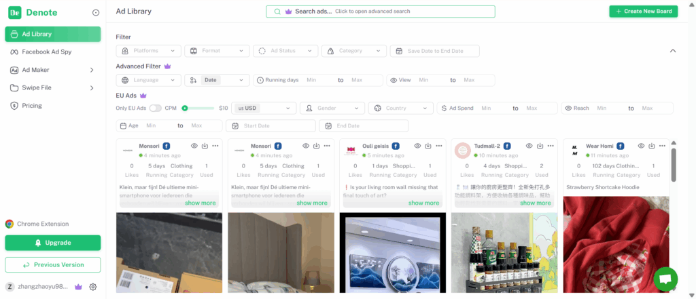696x299 pixels.
Task: Open Save Date to End Date picker
Action: 435,51
